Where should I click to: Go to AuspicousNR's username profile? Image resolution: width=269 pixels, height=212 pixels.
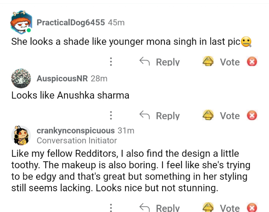point(62,79)
